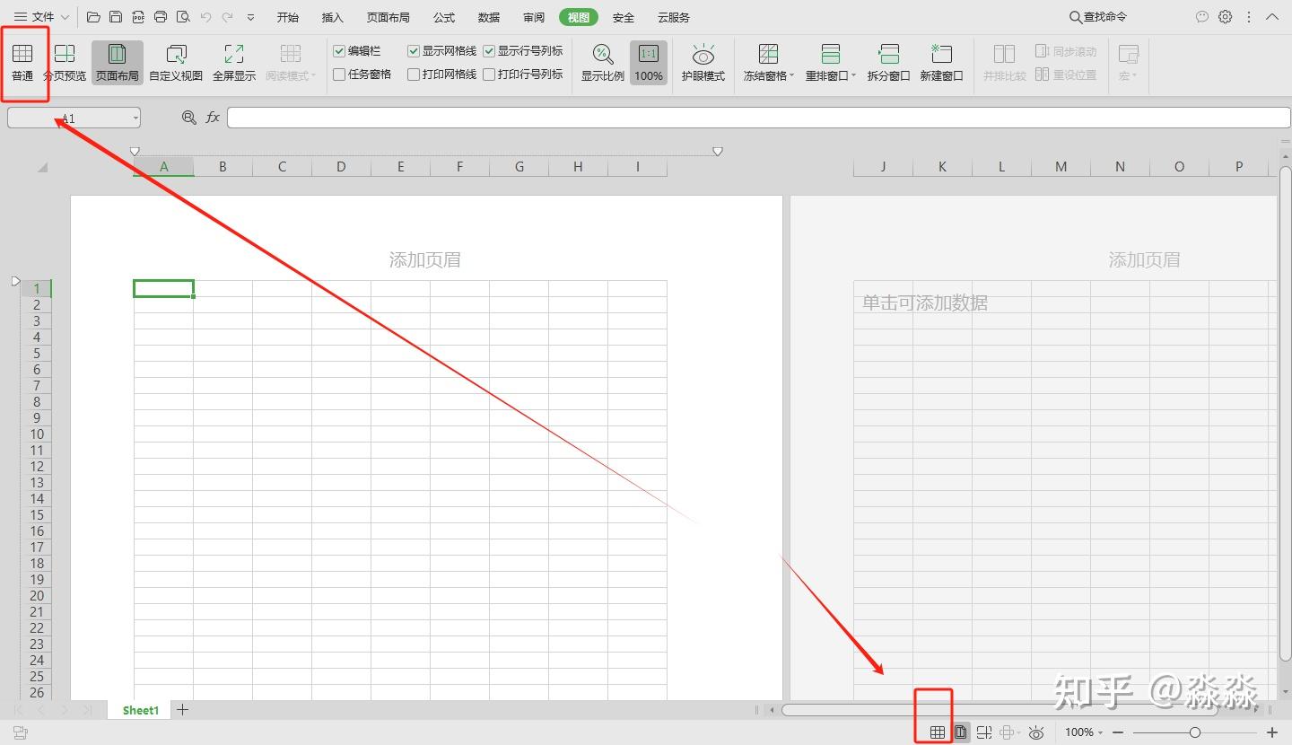Enable the 打印行号列标 checkbox
Image resolution: width=1292 pixels, height=745 pixels.
coord(489,74)
